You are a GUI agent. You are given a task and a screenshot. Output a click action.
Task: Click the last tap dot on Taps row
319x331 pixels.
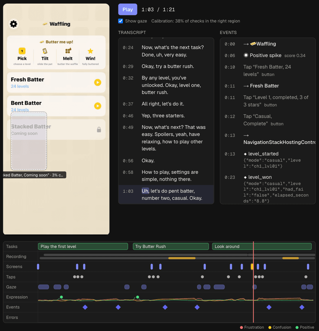click(306, 277)
